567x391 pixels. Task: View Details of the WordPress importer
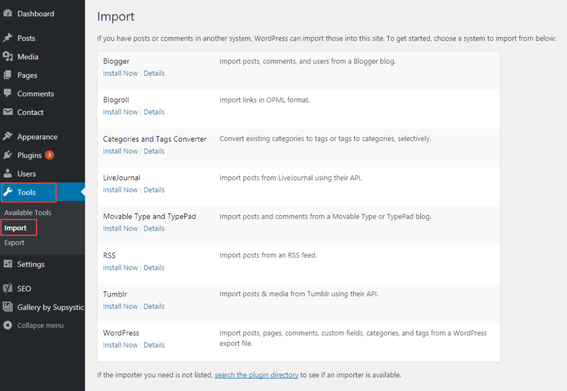pyautogui.click(x=154, y=345)
